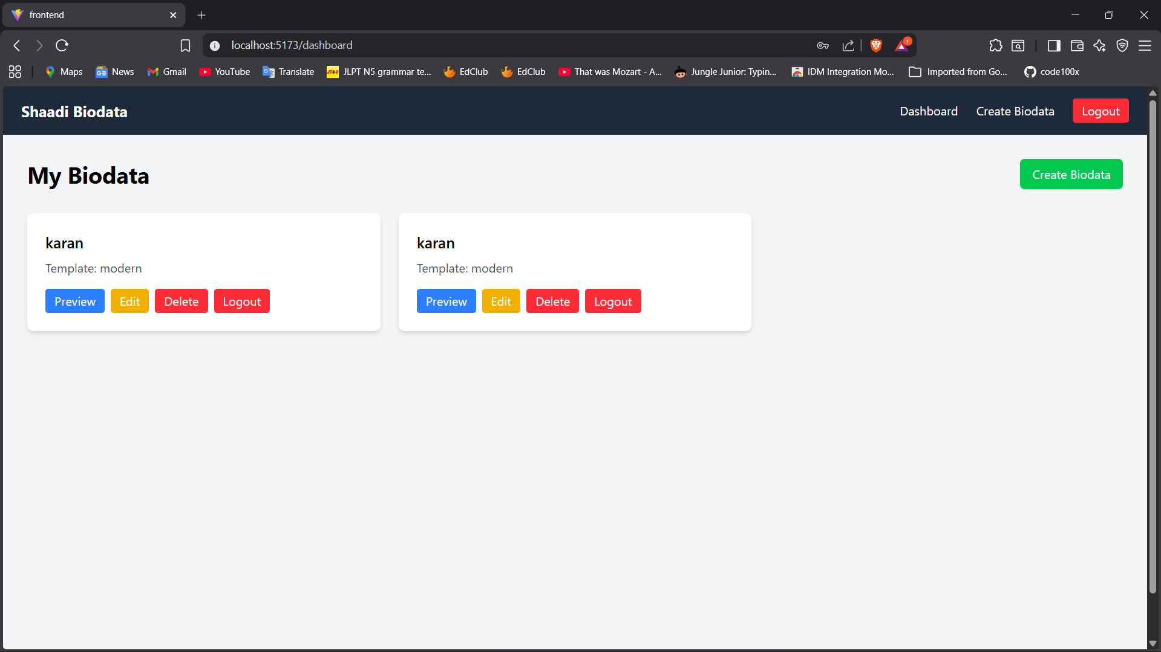Click the My Biodata heading

click(x=88, y=176)
